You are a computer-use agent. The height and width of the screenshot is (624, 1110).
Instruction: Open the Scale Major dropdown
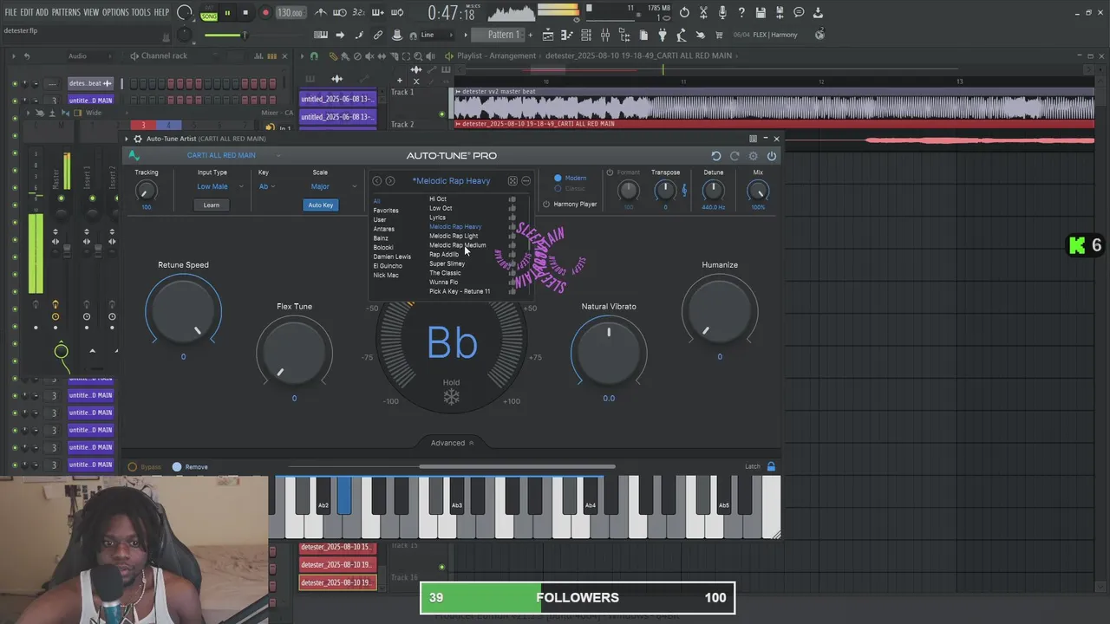coord(333,186)
